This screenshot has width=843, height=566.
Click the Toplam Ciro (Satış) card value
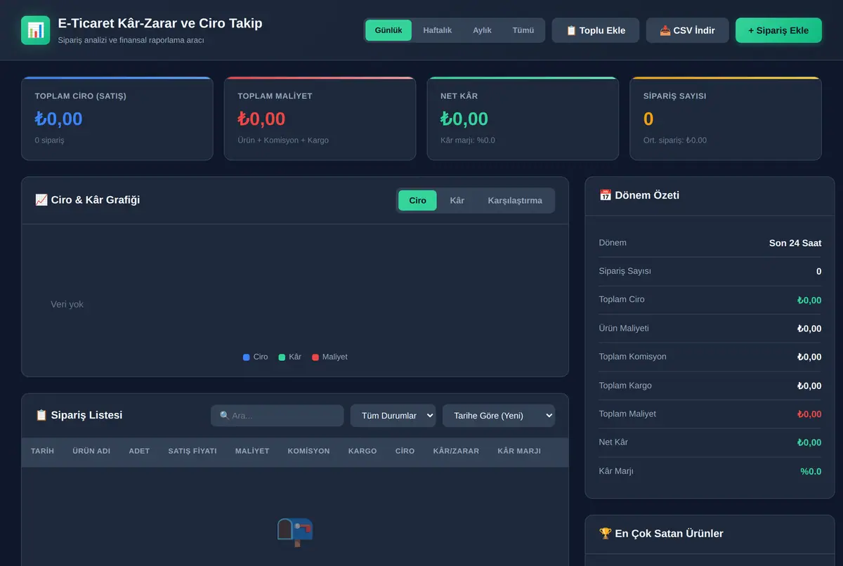tap(58, 119)
